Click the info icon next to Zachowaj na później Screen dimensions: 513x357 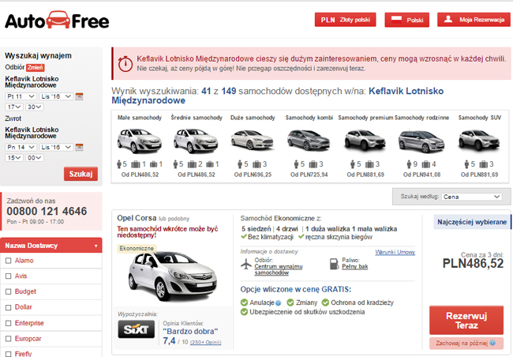point(492,343)
